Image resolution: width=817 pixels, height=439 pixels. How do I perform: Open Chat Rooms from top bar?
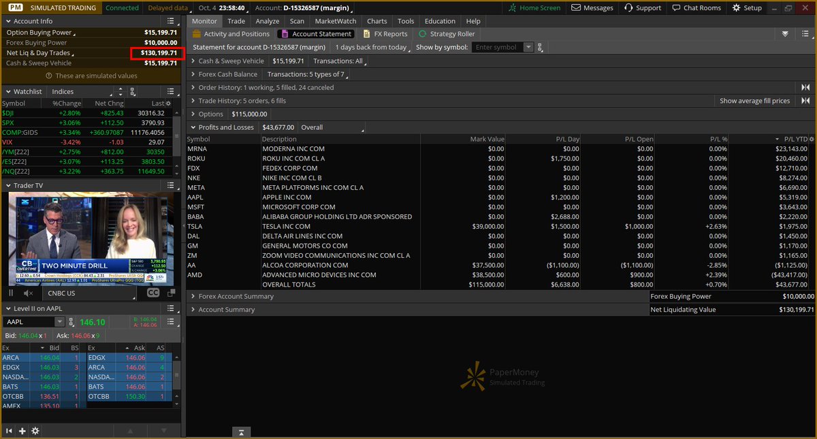[696, 7]
